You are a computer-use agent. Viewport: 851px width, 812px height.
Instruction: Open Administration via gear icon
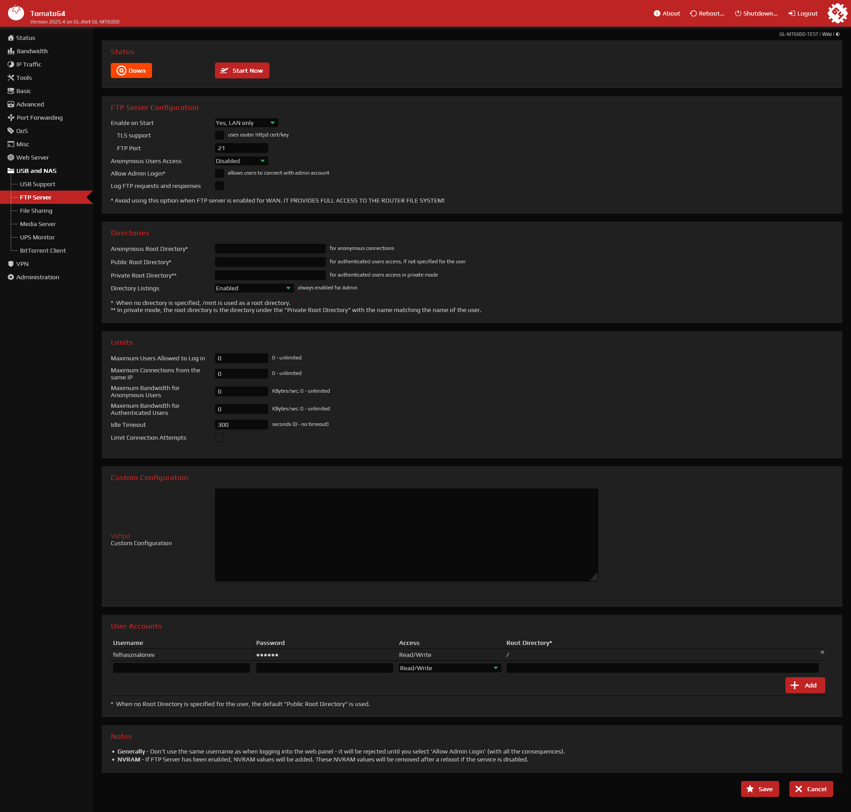(11, 277)
